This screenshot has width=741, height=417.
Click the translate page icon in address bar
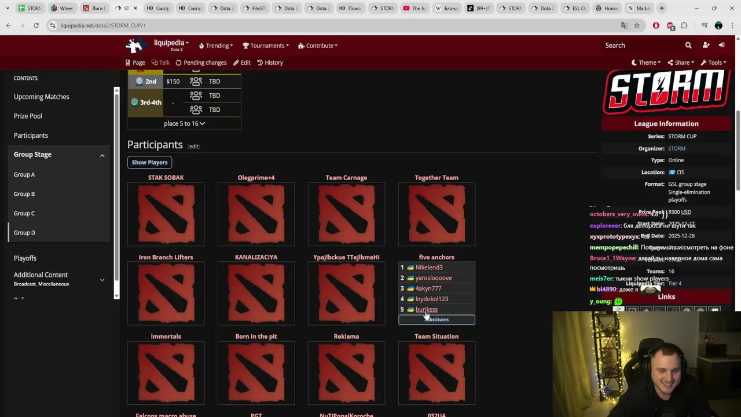(624, 25)
